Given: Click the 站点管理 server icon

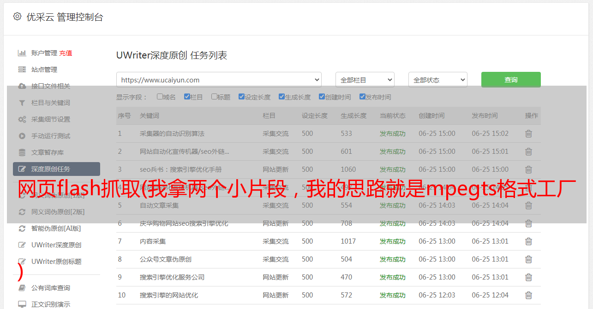Looking at the screenshot, I should [22, 70].
